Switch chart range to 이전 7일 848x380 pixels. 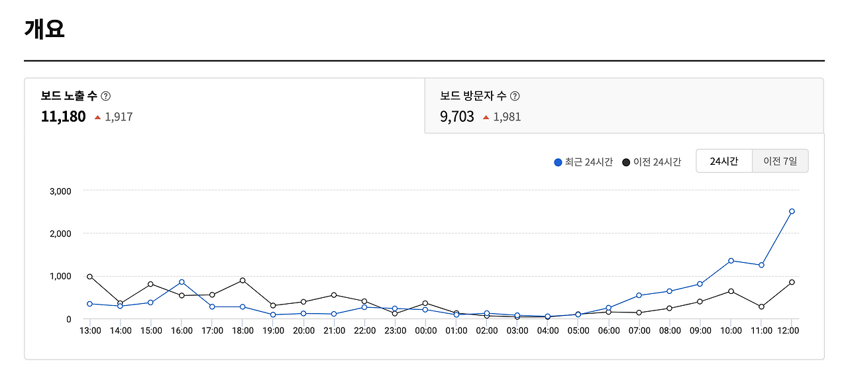pyautogui.click(x=780, y=161)
